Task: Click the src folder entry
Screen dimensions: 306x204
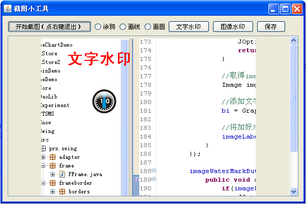Action: click(45, 140)
